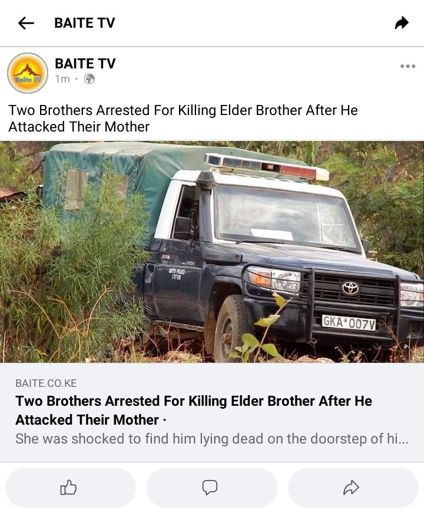The height and width of the screenshot is (509, 424).
Task: Open the police vehicle article image
Action: tap(212, 252)
